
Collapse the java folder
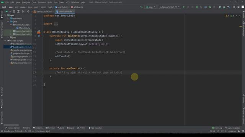point(8,22)
